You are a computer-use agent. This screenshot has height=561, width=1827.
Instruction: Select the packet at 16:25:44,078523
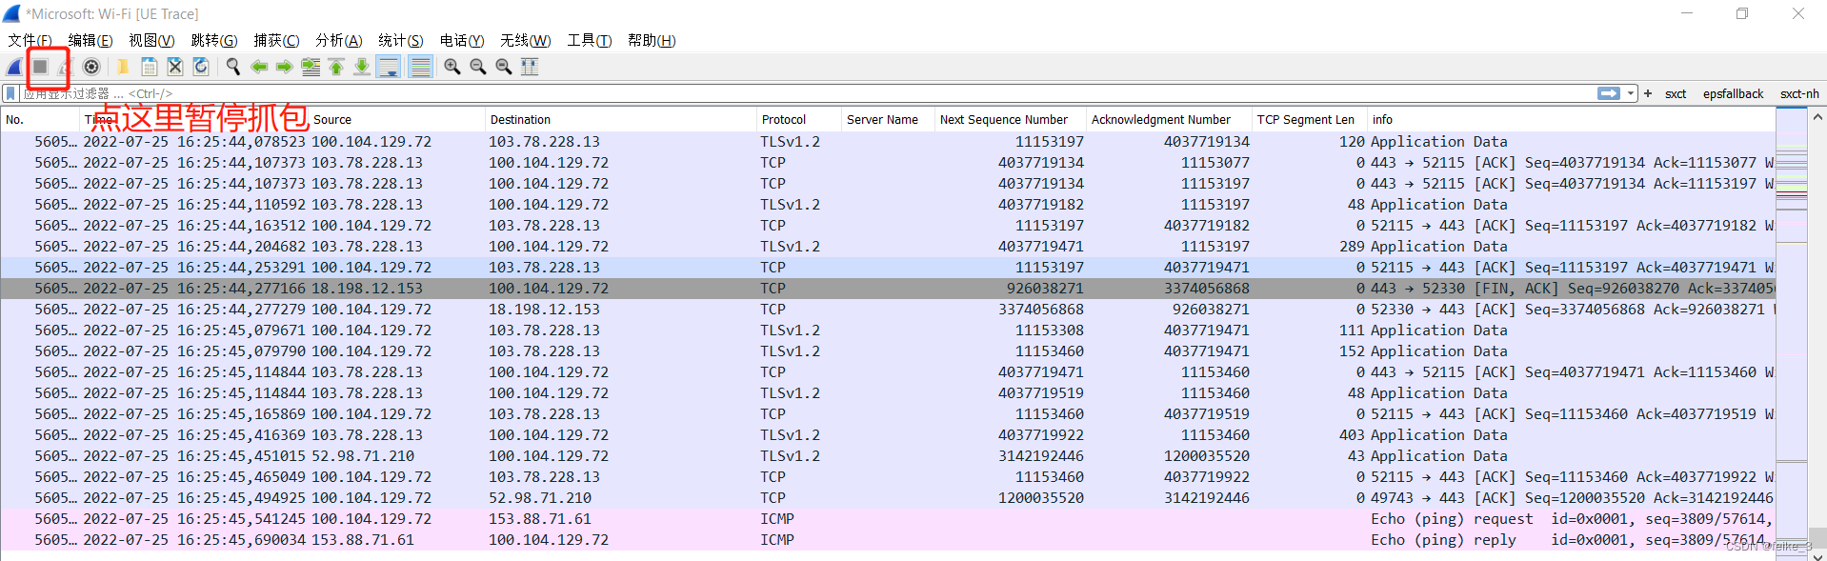point(888,141)
